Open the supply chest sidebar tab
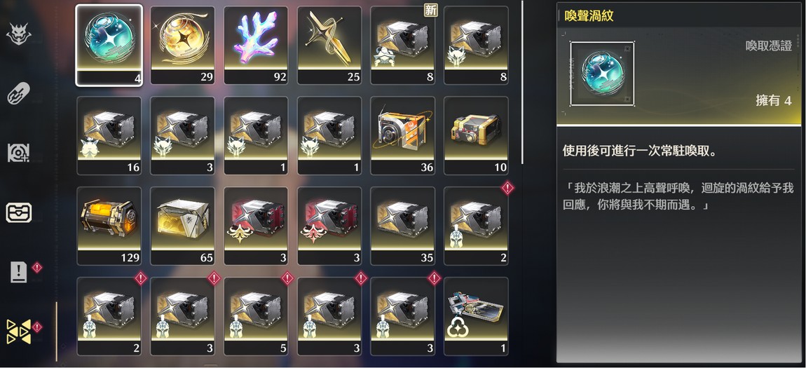 point(18,213)
